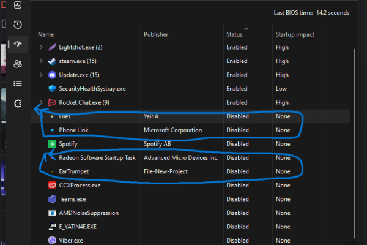
Task: Click the startup list vertical scrollbar
Action: (354, 143)
